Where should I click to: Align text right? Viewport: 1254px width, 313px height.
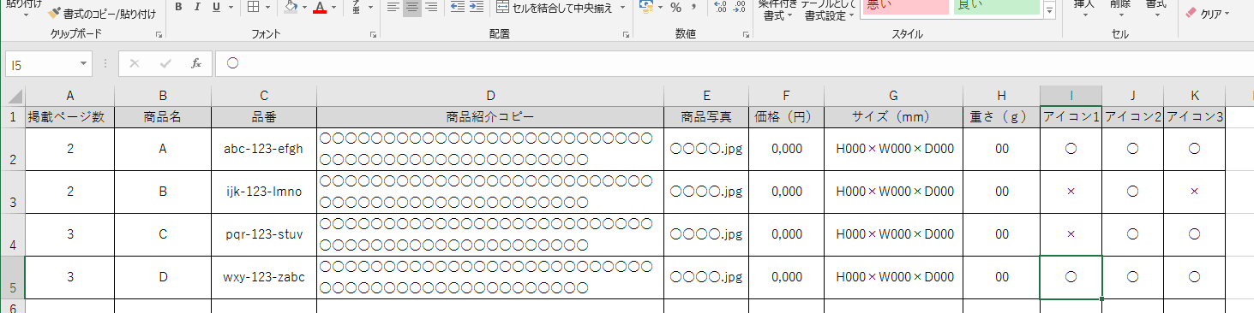[x=430, y=8]
